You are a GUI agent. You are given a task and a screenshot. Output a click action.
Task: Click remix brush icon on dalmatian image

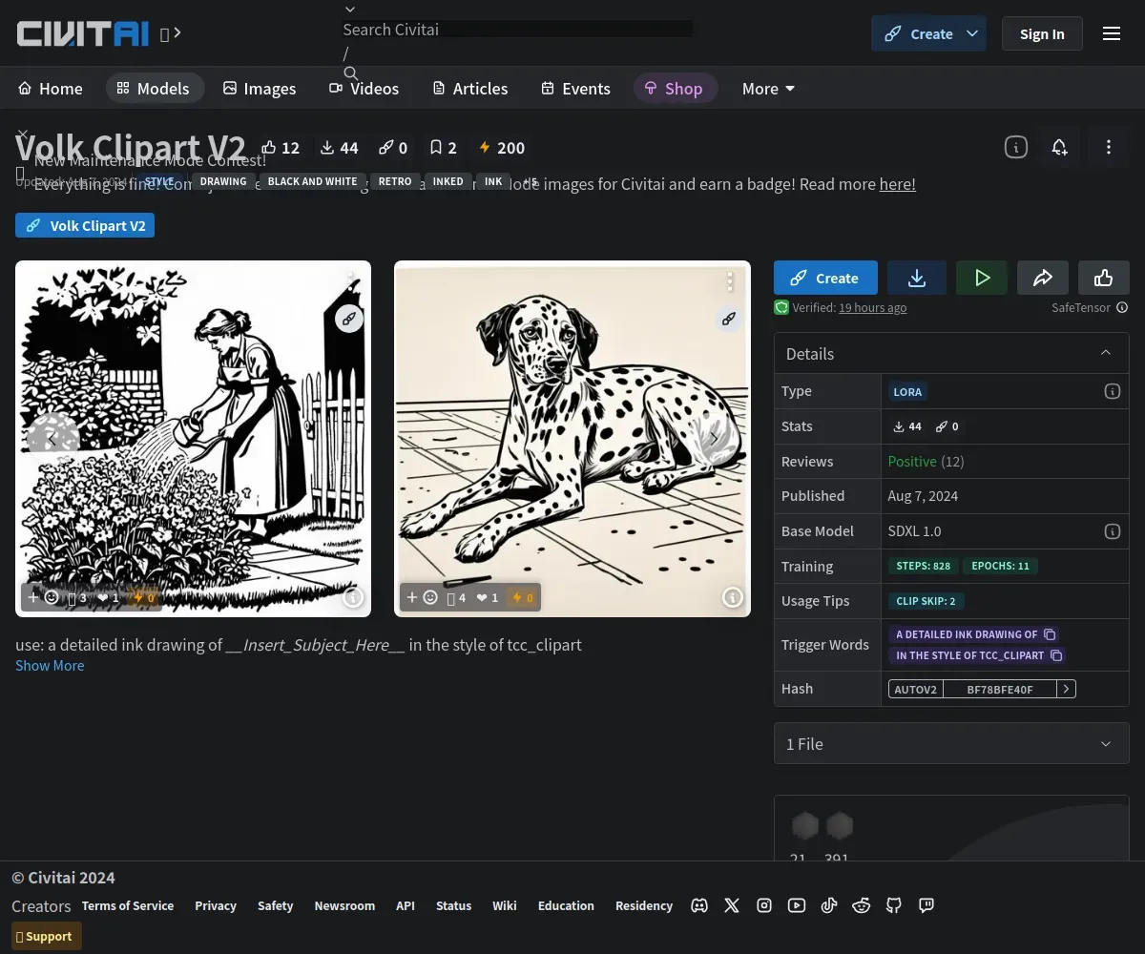click(x=729, y=319)
